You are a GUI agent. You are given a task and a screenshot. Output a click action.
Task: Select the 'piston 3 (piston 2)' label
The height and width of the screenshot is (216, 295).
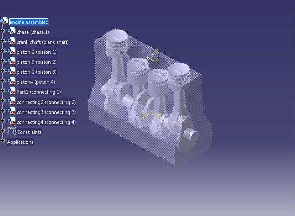tap(37, 62)
